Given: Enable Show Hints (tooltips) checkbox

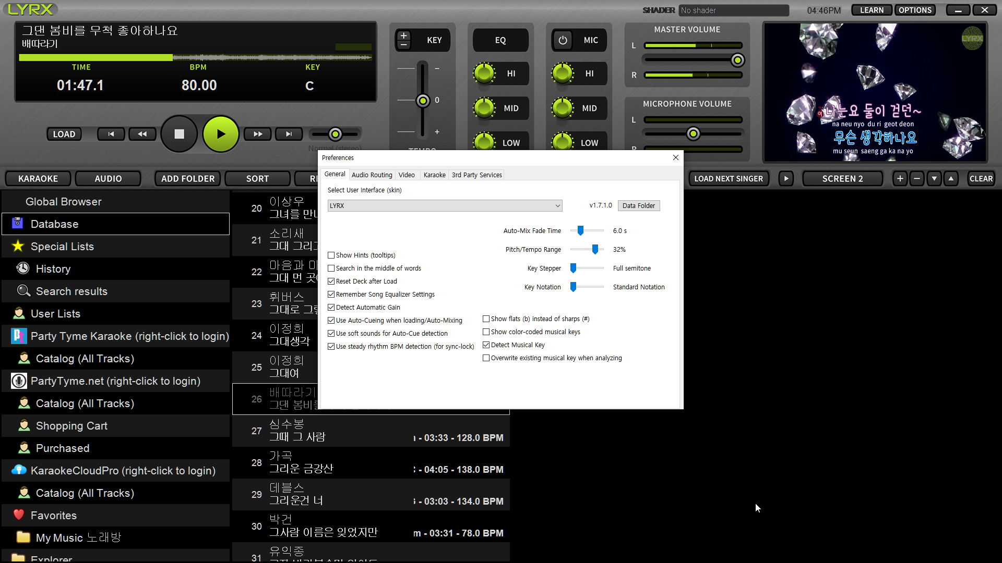Looking at the screenshot, I should 331,255.
